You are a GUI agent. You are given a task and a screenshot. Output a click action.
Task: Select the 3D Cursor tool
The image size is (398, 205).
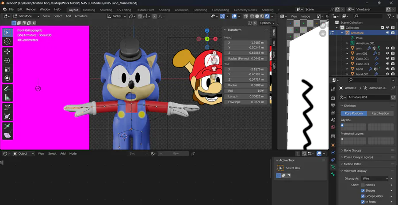[8, 41]
